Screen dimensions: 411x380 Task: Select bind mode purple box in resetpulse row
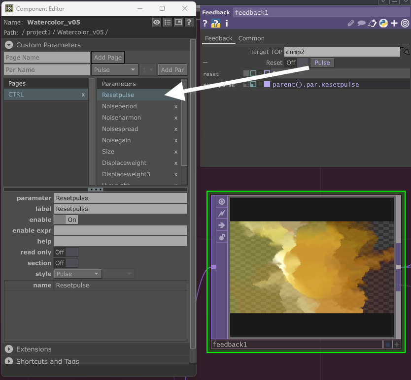click(267, 84)
